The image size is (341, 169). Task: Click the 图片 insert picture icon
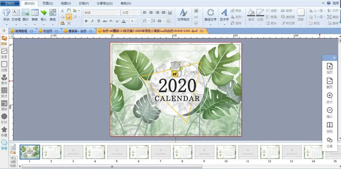pos(26,13)
